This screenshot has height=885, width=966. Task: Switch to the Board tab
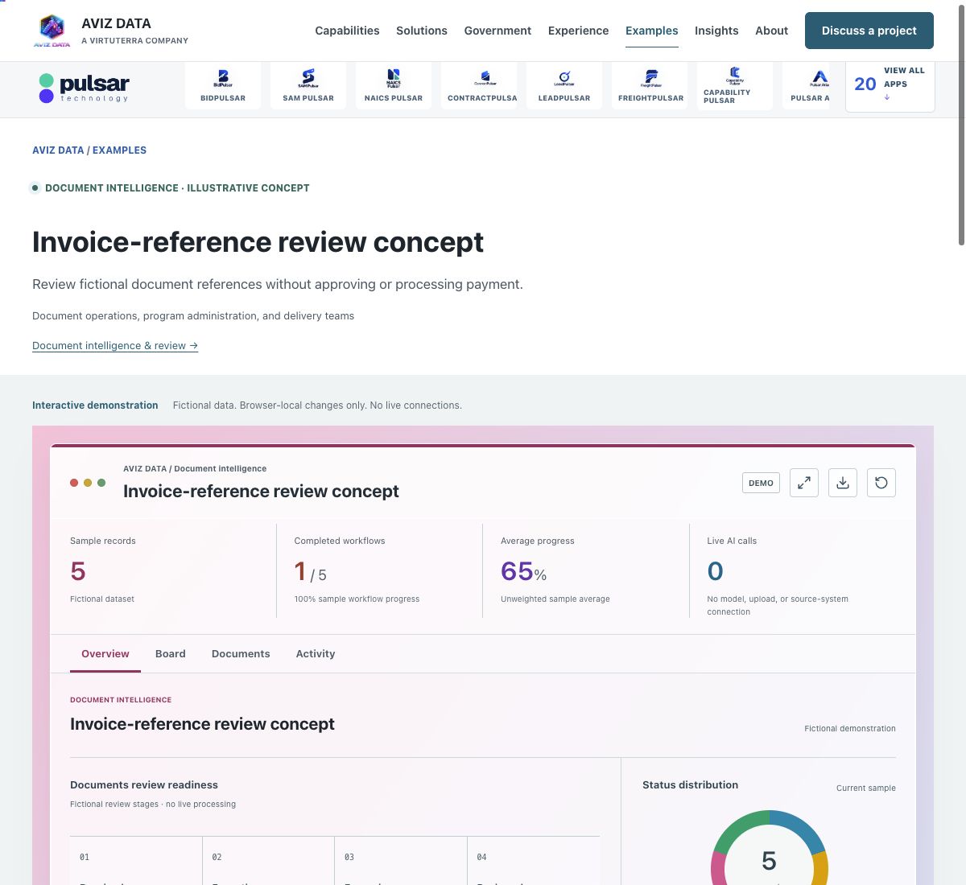171,654
